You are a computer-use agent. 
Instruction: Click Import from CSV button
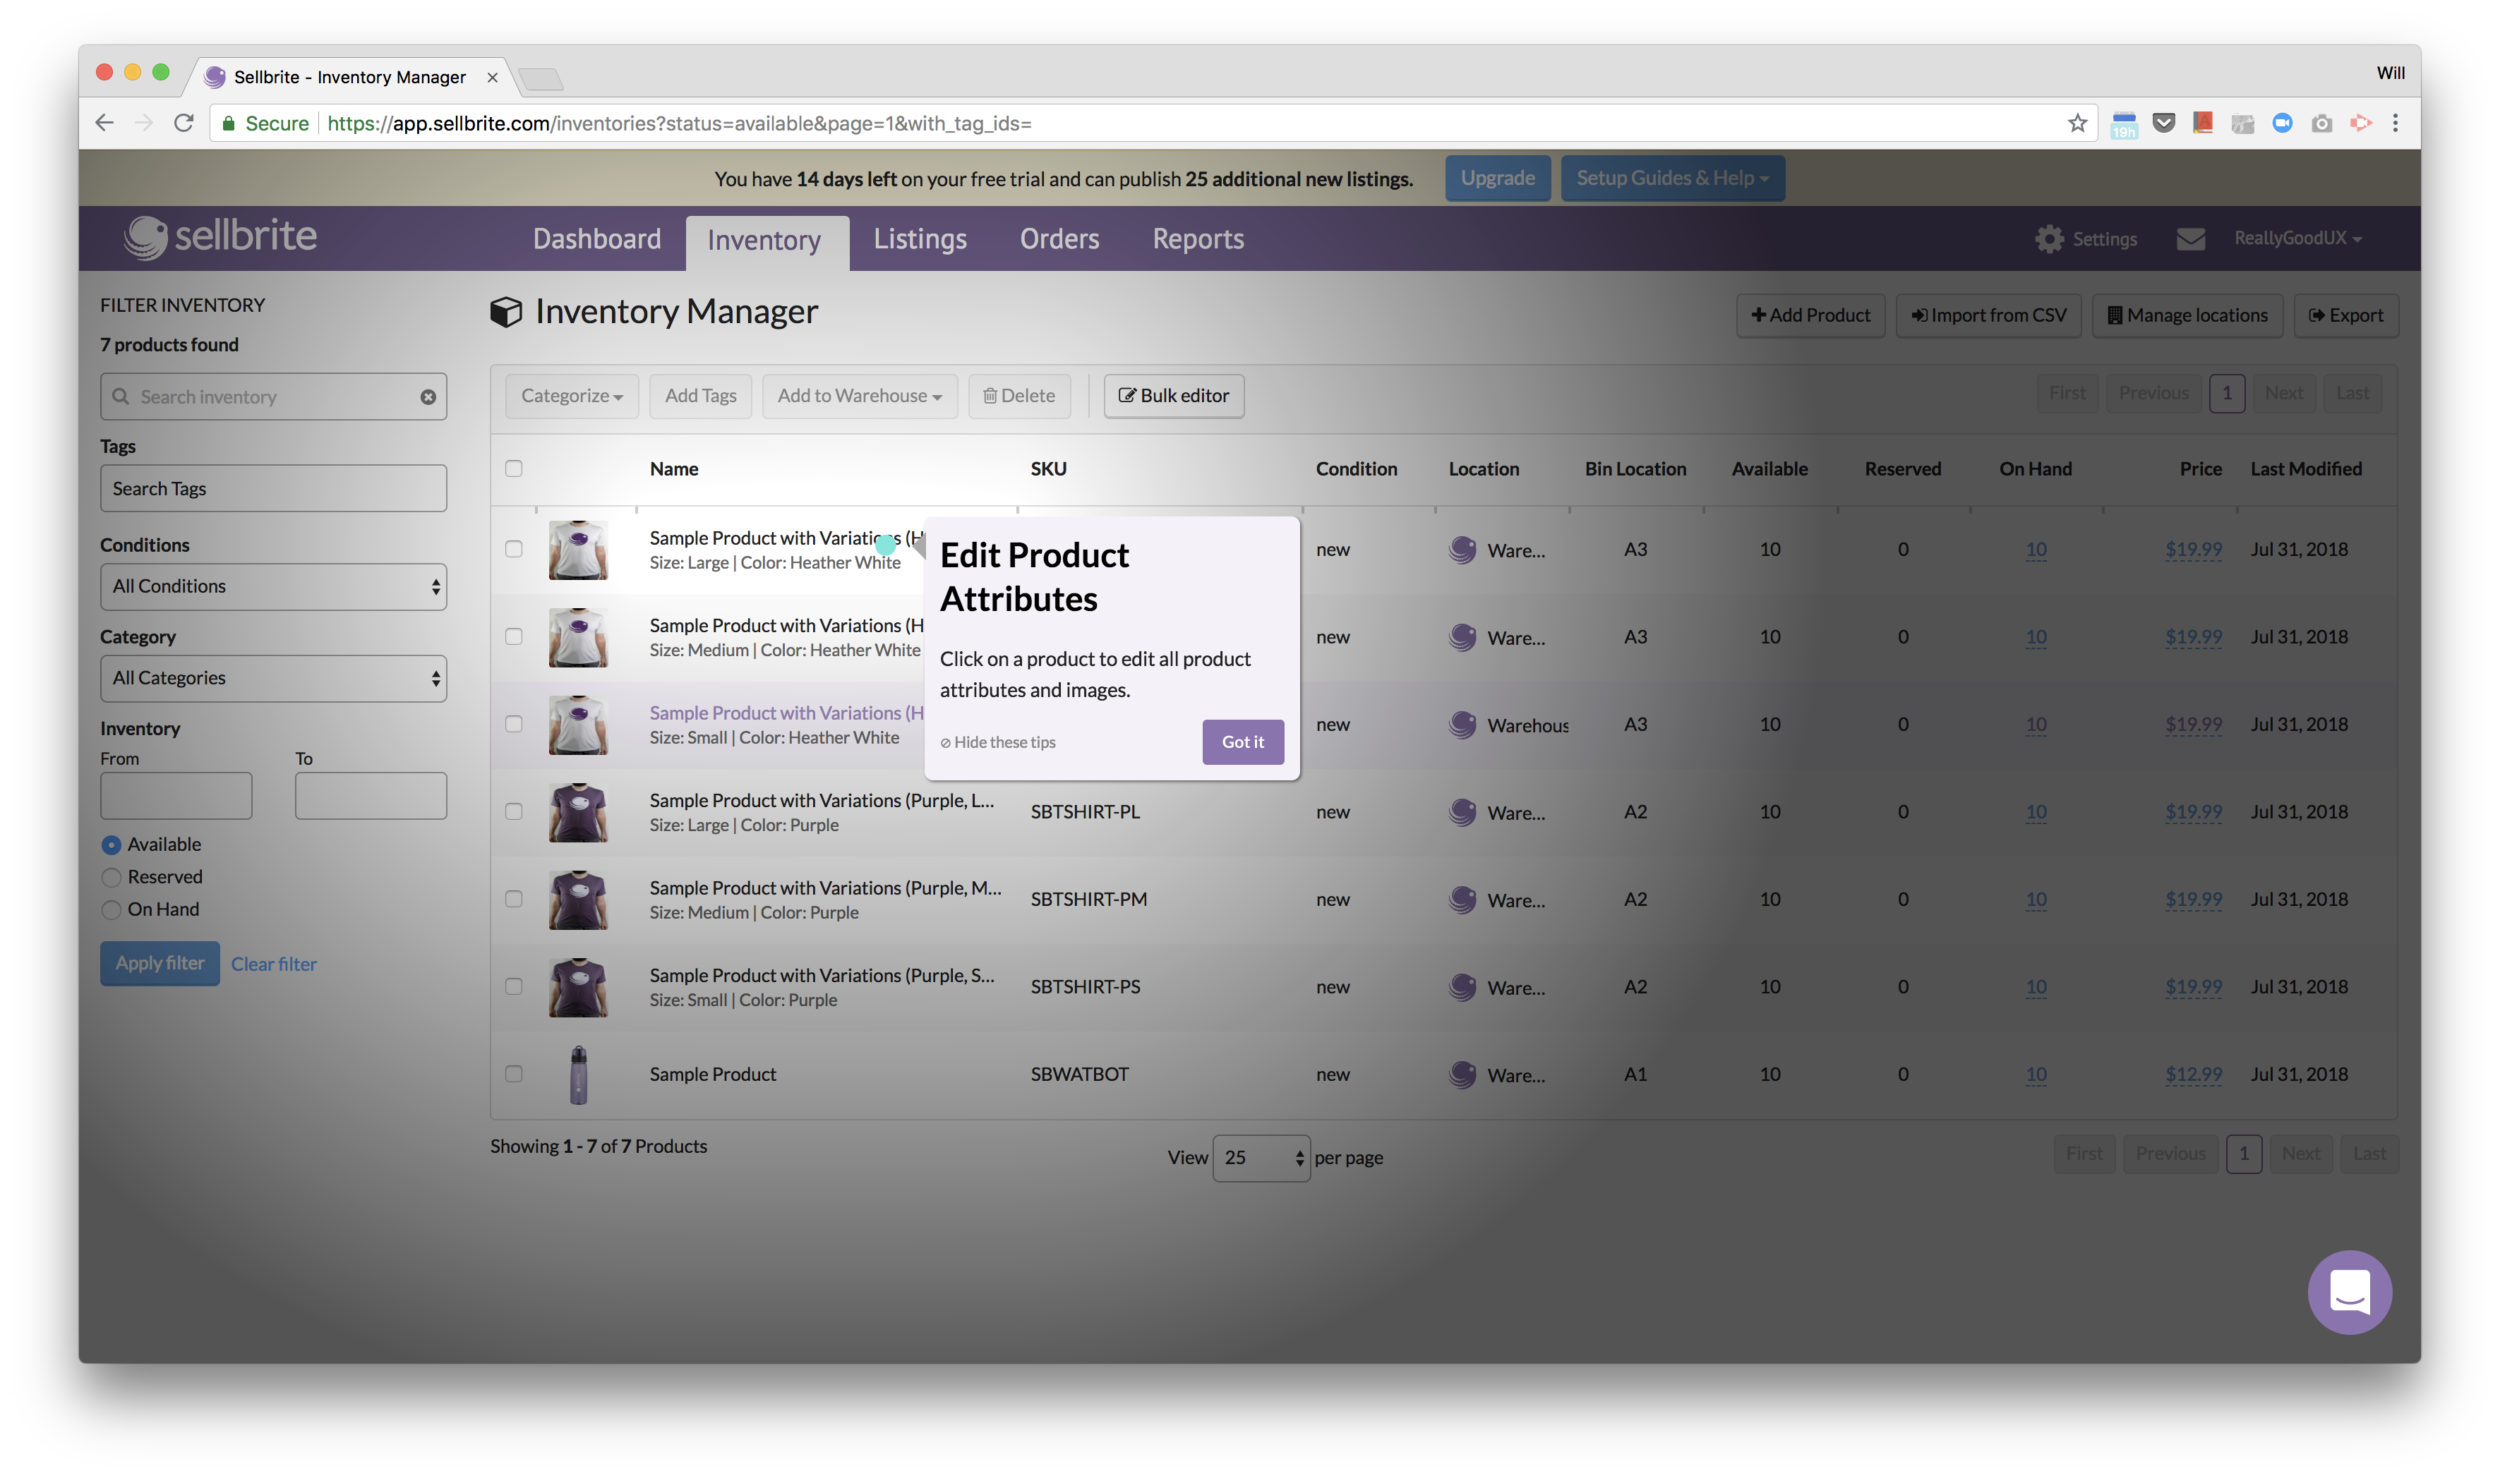[x=1988, y=315]
